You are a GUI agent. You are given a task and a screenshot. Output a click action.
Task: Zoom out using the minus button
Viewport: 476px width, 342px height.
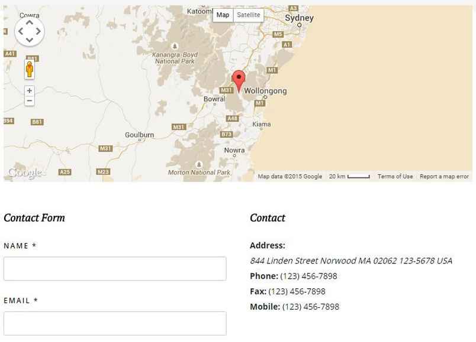click(29, 101)
